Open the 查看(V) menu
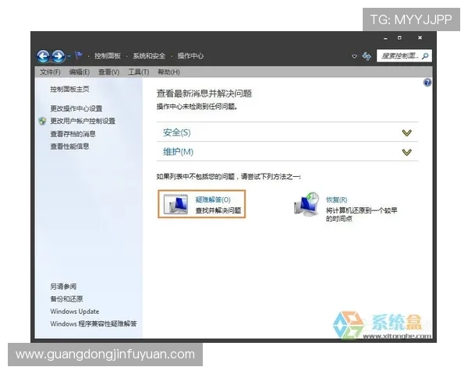The width and height of the screenshot is (468, 374). click(x=109, y=72)
